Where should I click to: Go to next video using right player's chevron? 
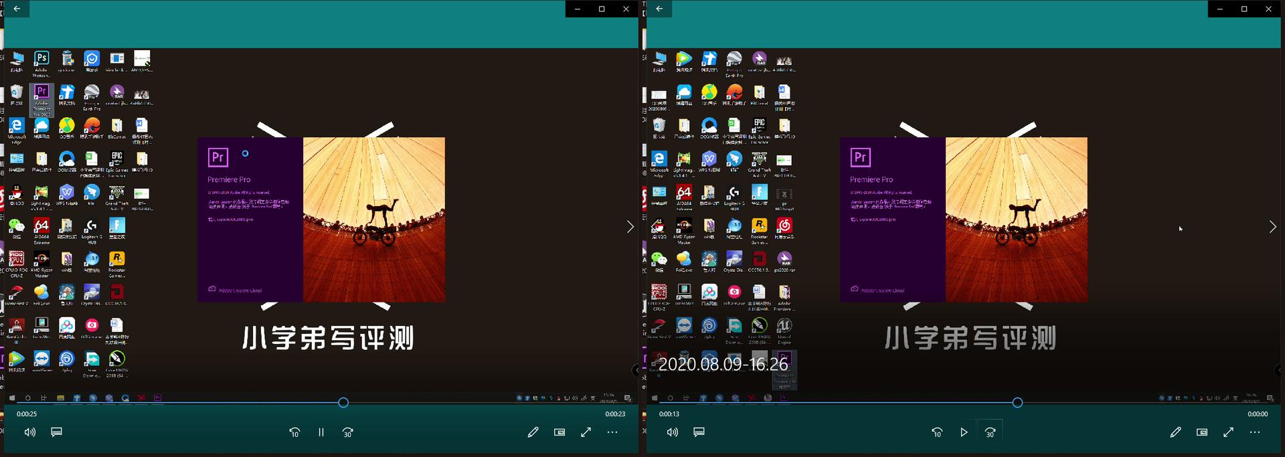[x=1272, y=227]
